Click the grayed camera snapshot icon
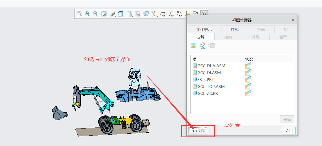 point(138,14)
